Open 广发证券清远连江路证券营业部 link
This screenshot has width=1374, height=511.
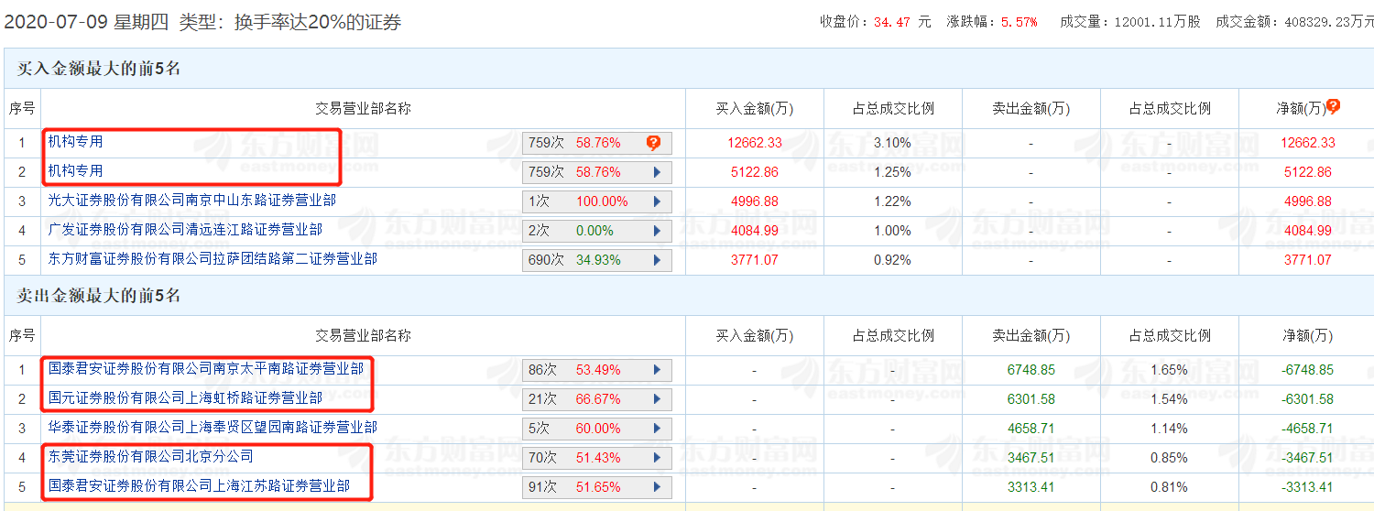185,230
